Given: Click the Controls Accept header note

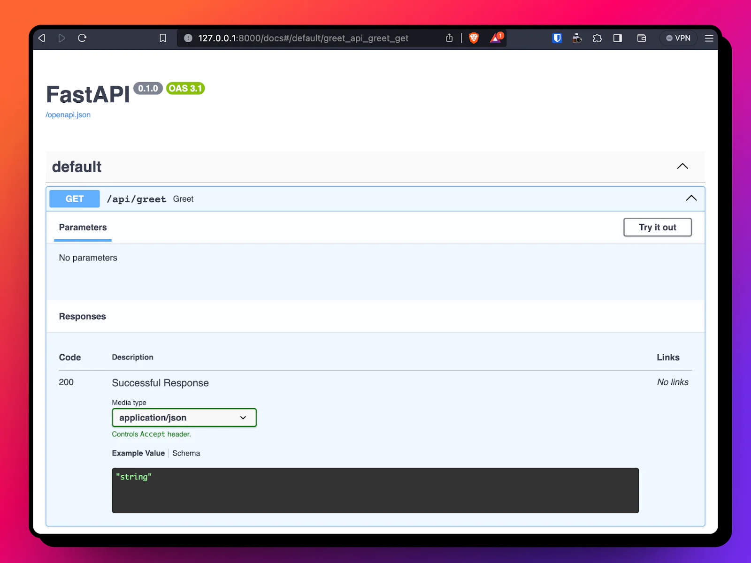Looking at the screenshot, I should coord(151,434).
